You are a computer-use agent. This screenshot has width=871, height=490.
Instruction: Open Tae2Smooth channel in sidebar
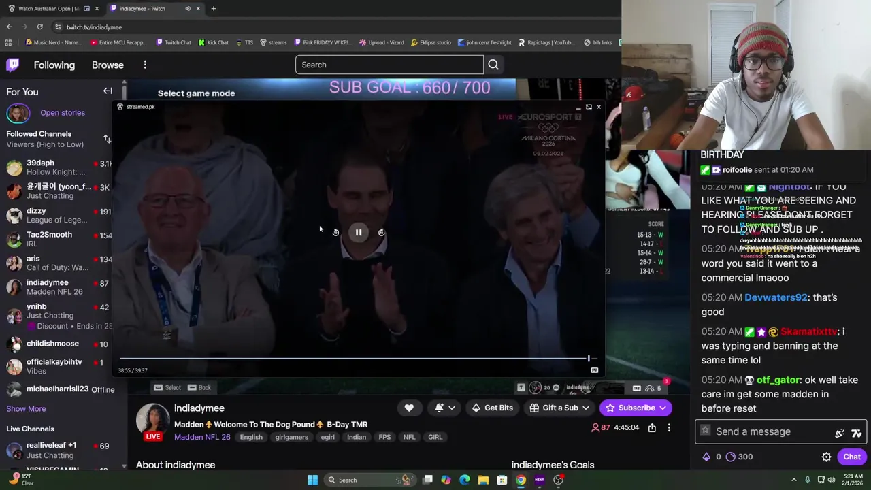[x=59, y=239]
